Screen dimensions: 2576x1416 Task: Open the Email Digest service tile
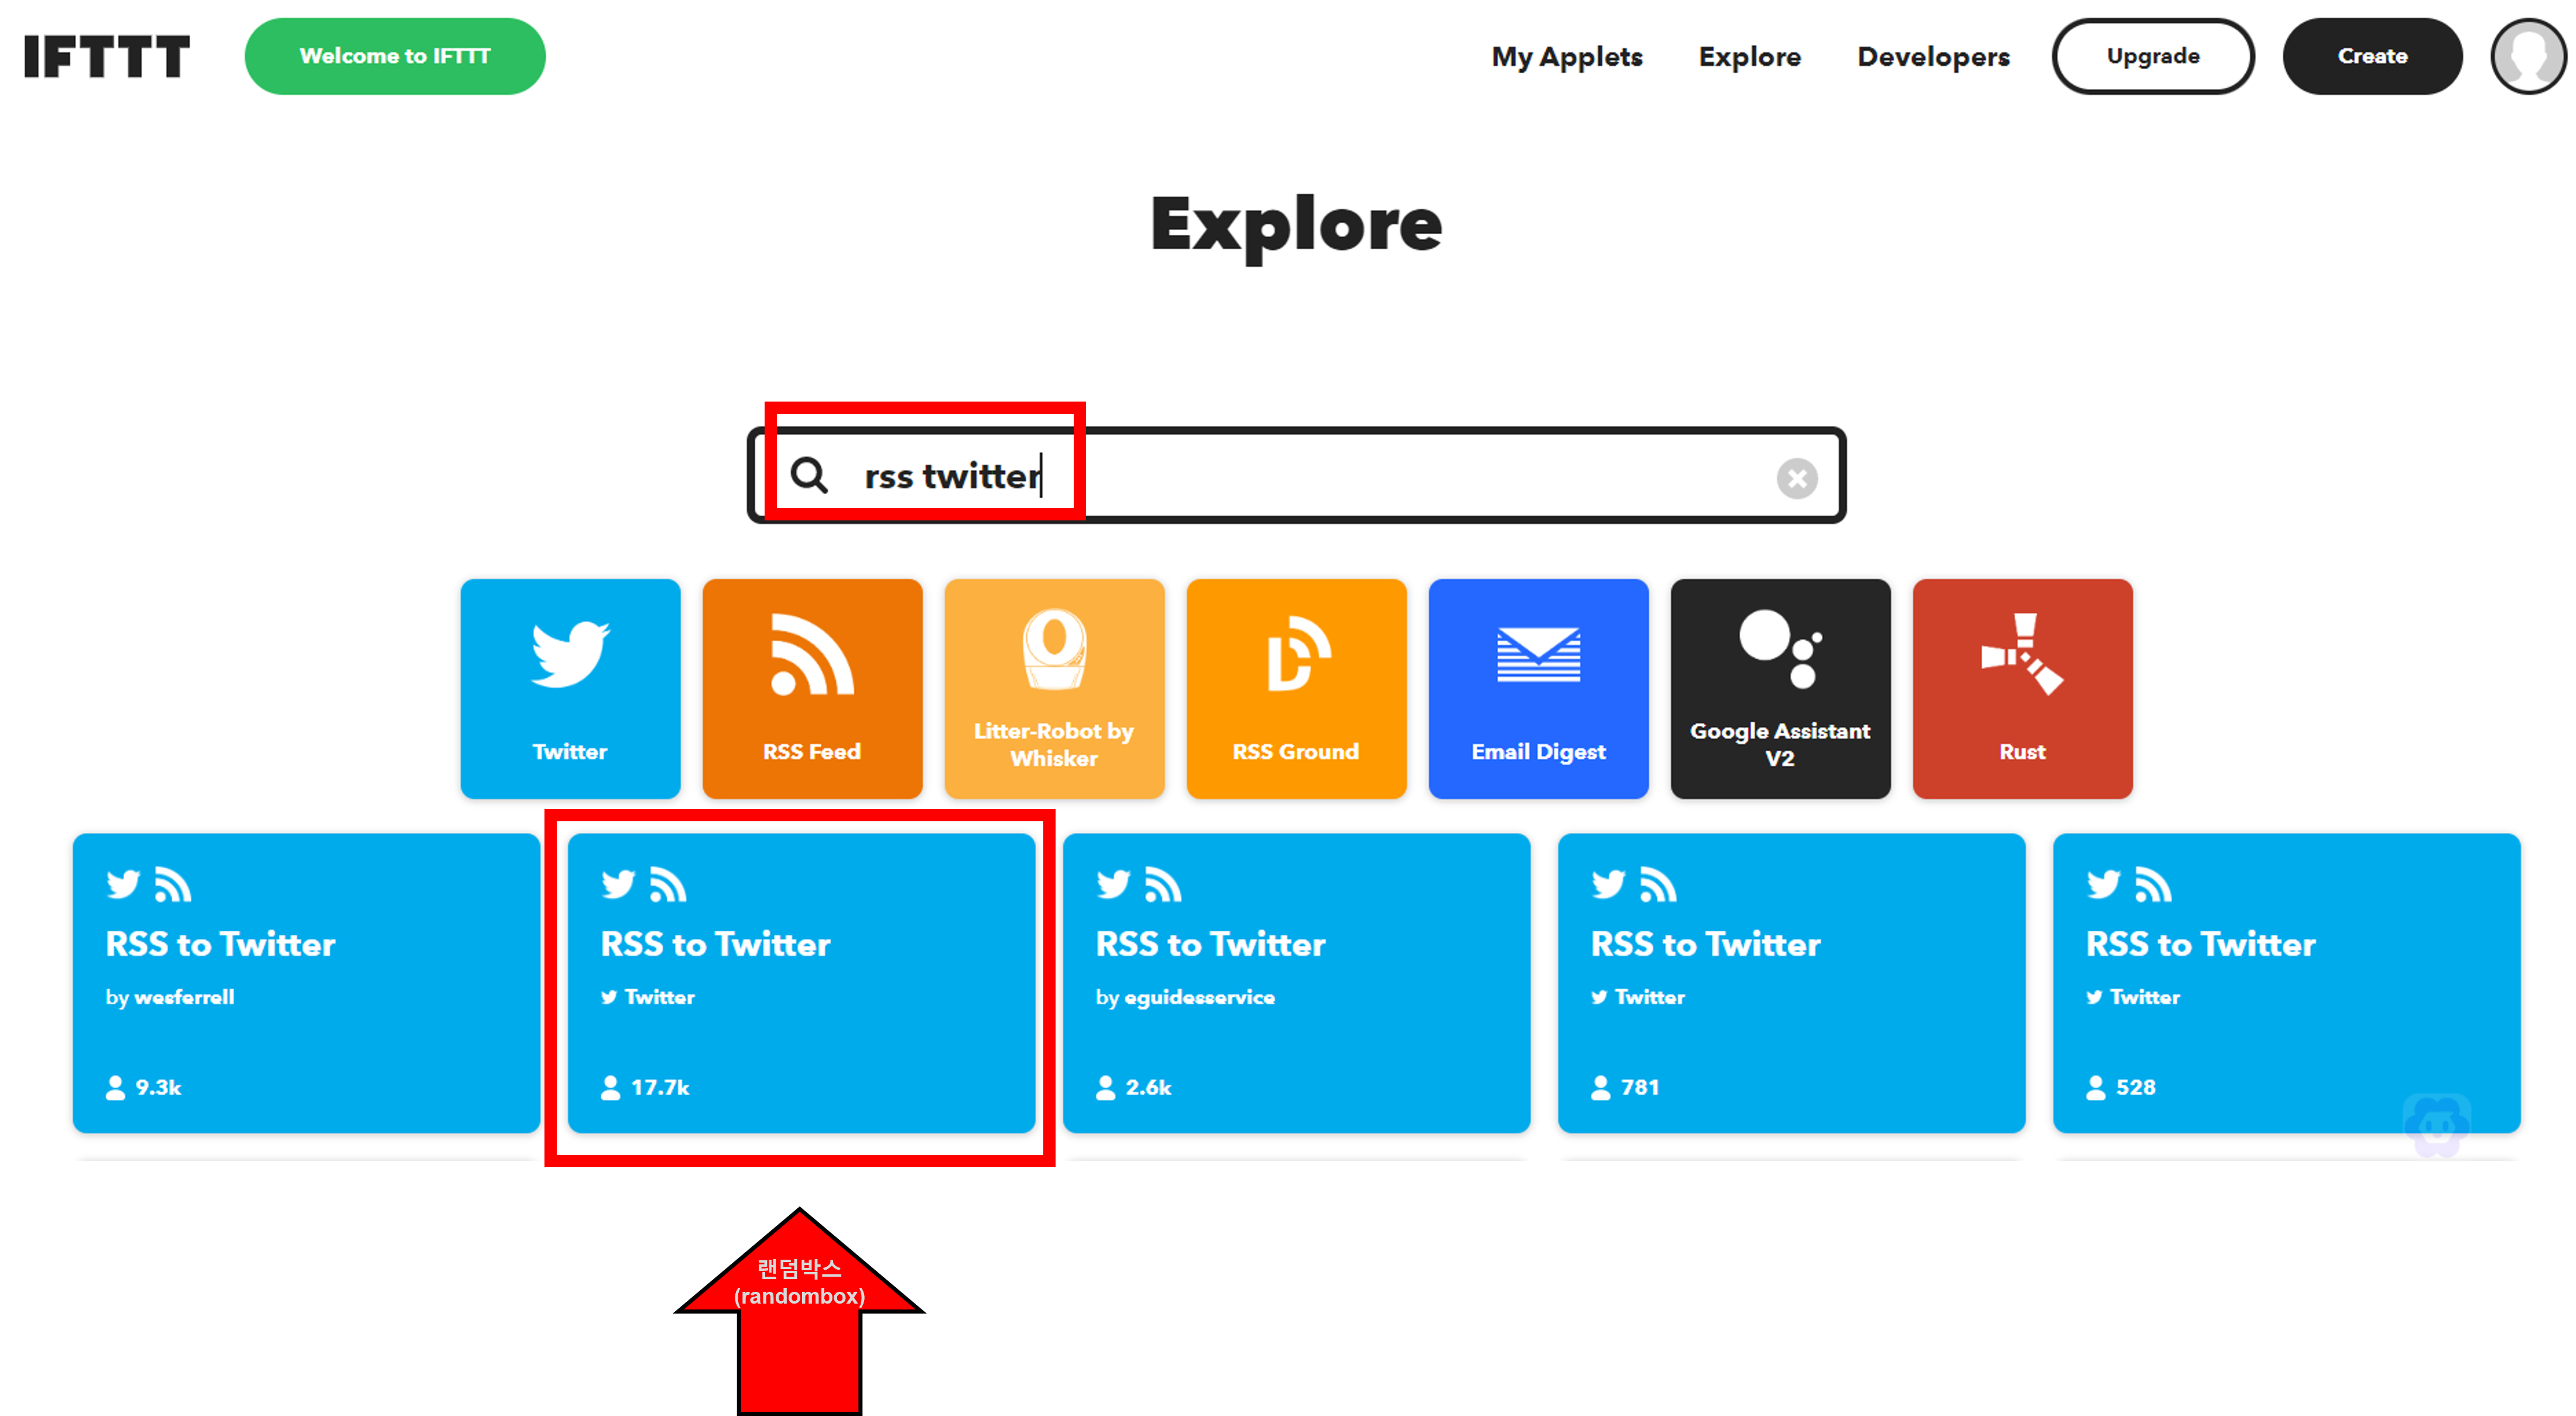1538,688
